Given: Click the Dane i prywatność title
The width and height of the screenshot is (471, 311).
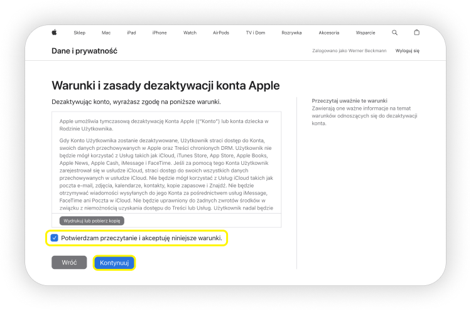Looking at the screenshot, I should pyautogui.click(x=84, y=51).
